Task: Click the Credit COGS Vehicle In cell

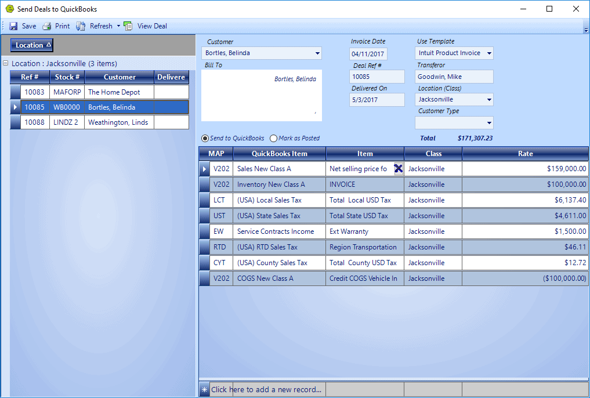Action: pos(365,278)
